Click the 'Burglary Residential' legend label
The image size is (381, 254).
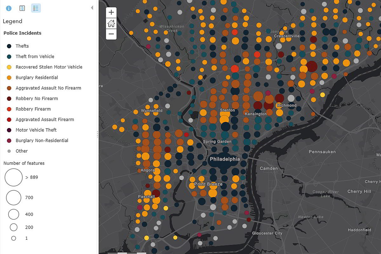(x=37, y=77)
